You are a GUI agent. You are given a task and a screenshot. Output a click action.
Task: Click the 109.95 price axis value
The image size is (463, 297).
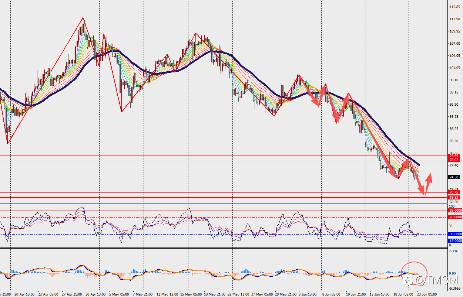point(454,31)
